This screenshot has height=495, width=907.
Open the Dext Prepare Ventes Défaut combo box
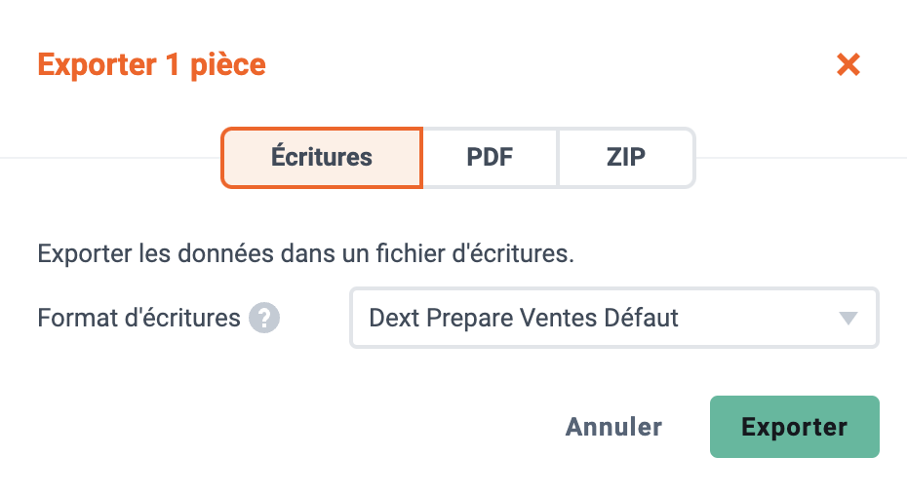point(614,318)
